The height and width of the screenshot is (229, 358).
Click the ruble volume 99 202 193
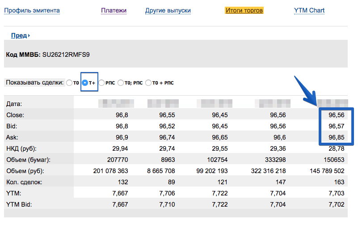click(x=212, y=171)
